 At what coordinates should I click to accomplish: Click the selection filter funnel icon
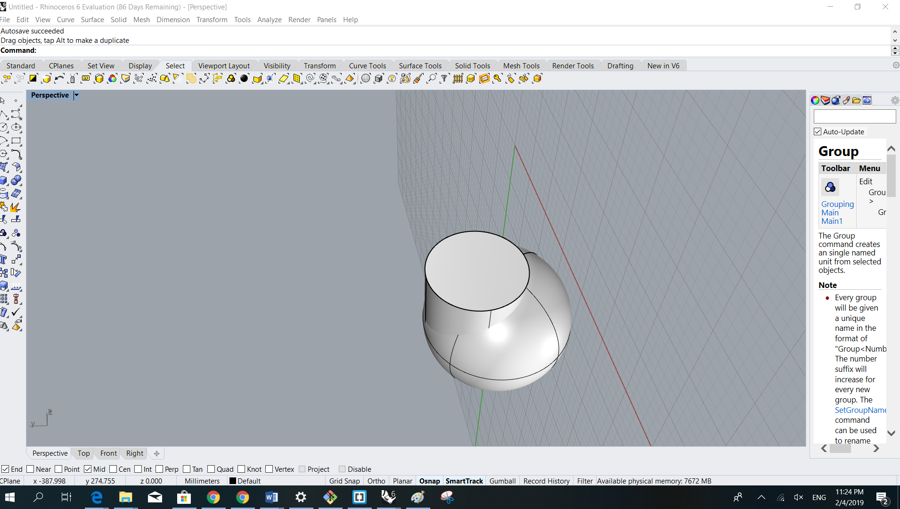444,79
